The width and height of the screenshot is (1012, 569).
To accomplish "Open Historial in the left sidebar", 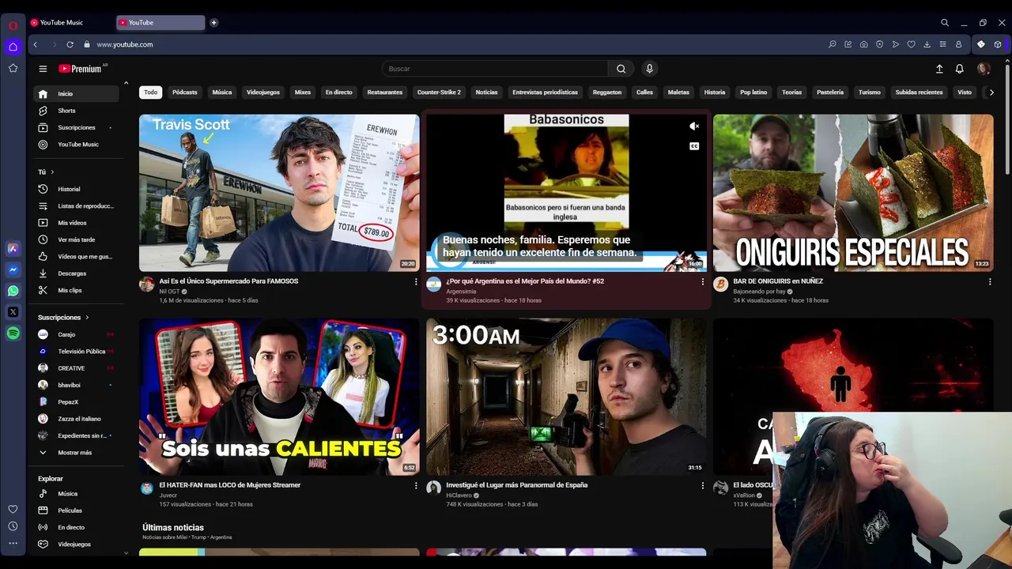I will click(76, 190).
